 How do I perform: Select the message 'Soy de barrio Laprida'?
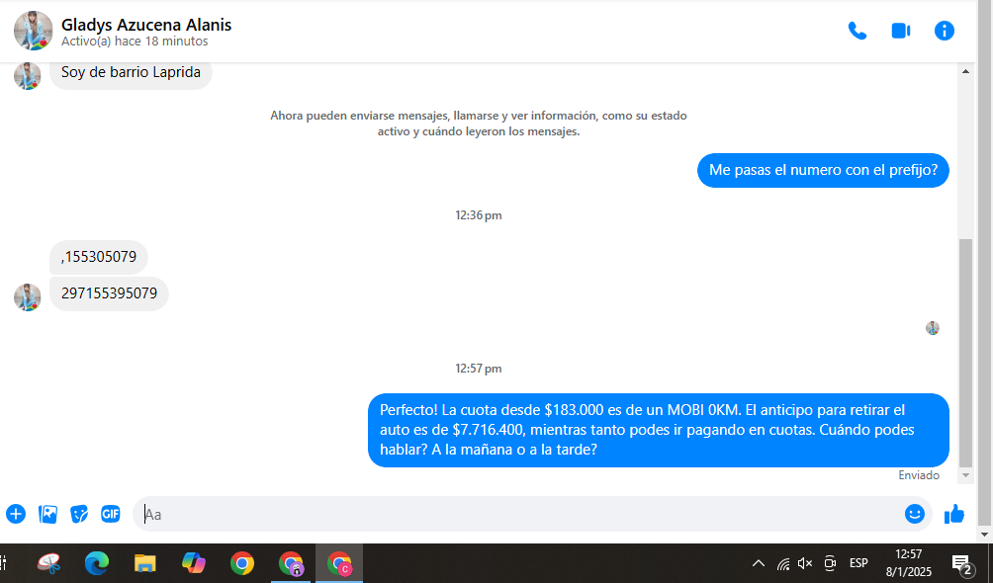131,72
